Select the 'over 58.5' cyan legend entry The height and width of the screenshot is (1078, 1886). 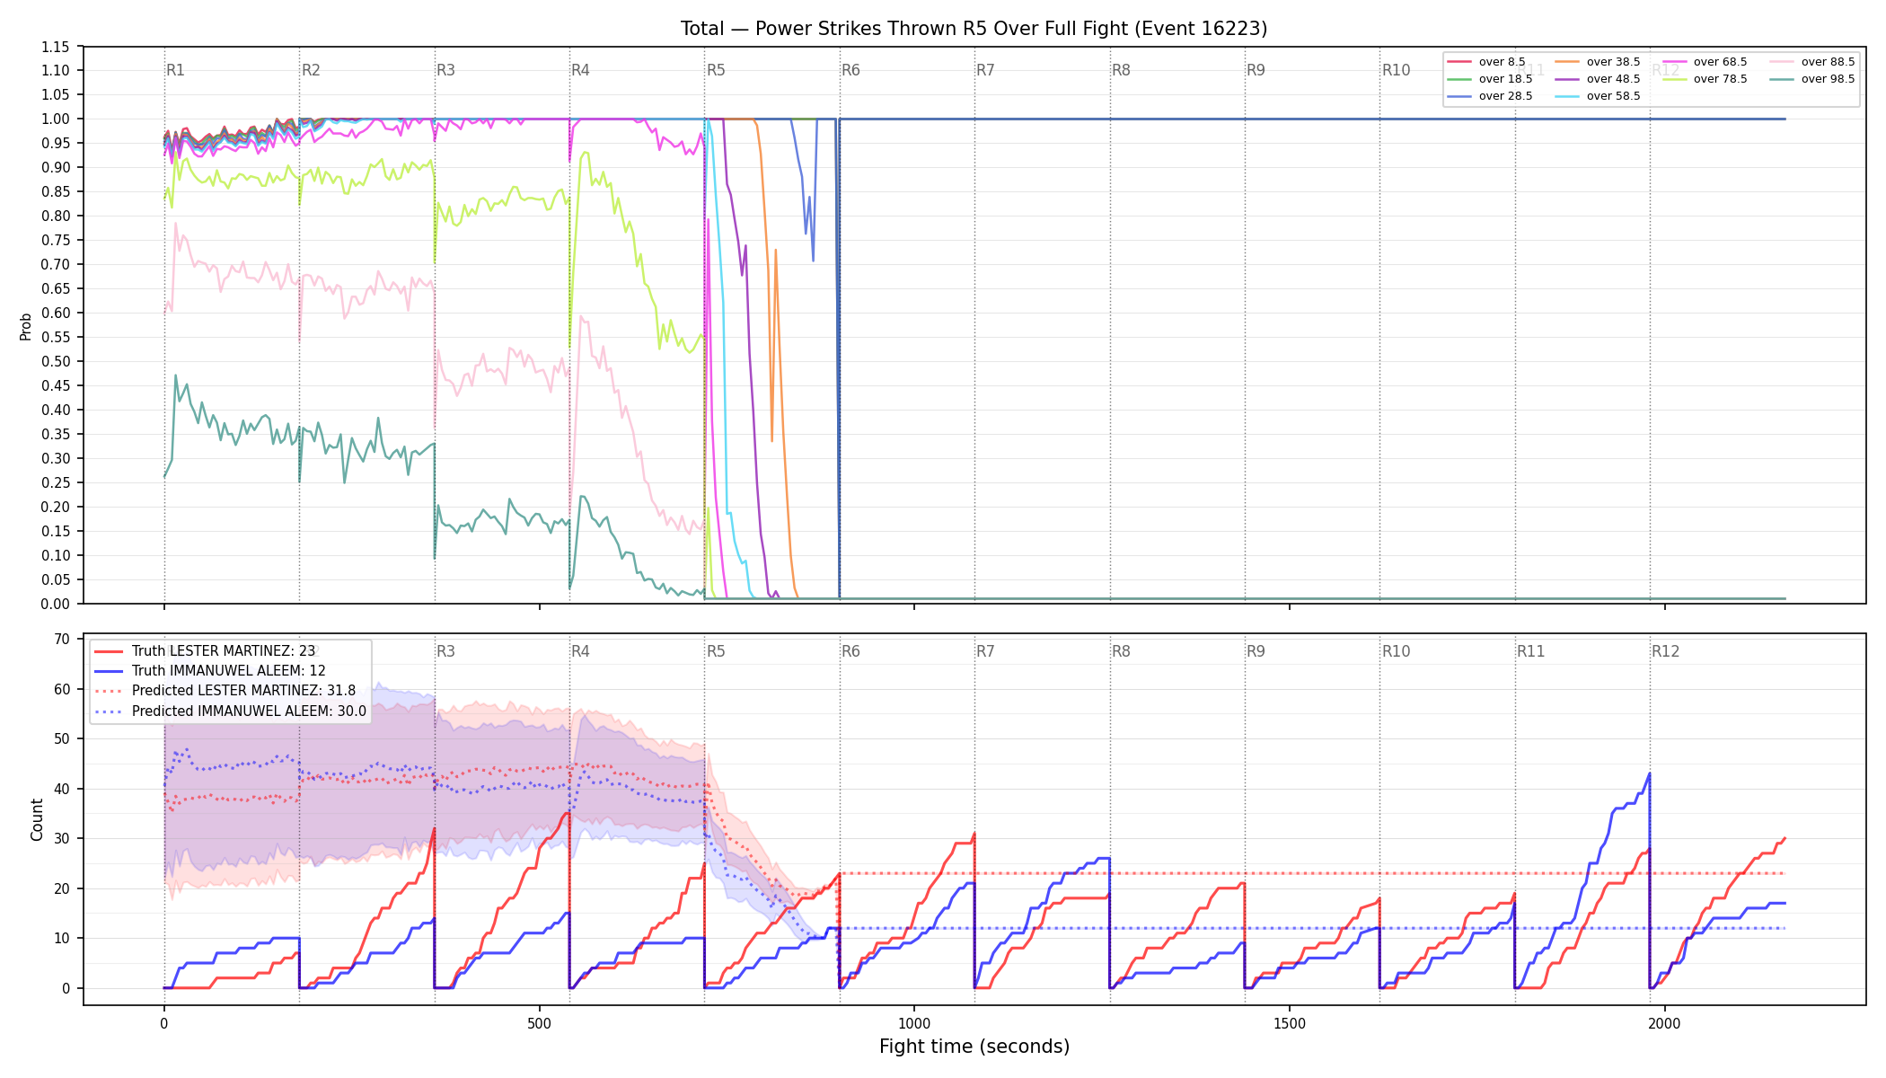pos(1598,96)
